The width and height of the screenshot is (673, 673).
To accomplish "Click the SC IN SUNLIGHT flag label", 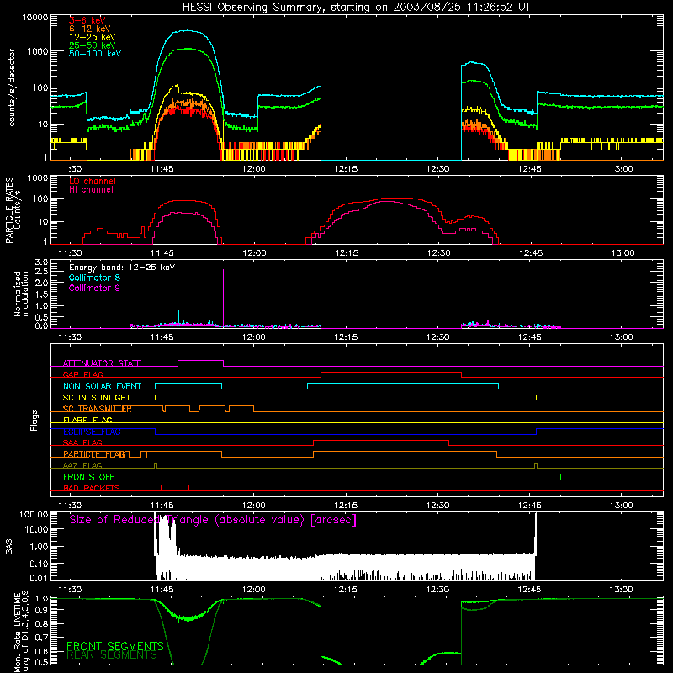I will click(x=97, y=397).
